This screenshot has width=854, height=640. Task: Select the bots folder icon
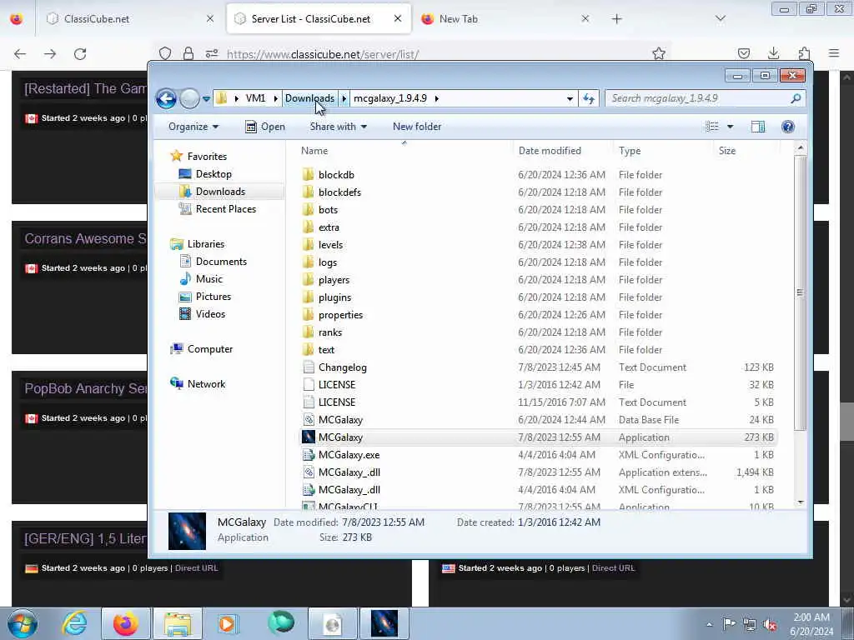point(309,209)
